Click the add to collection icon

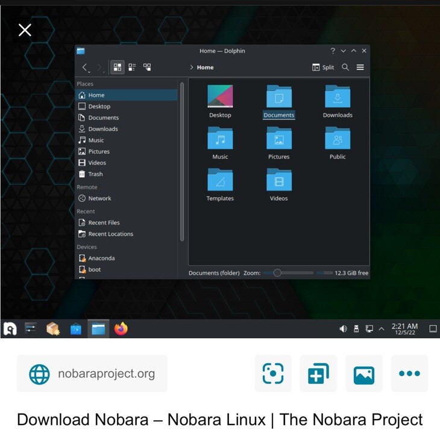(318, 374)
